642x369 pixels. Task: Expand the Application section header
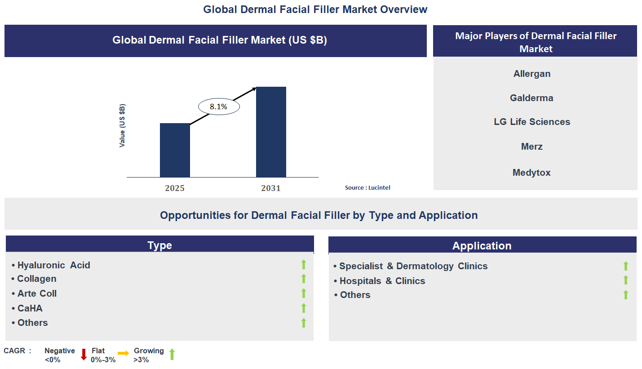[482, 245]
